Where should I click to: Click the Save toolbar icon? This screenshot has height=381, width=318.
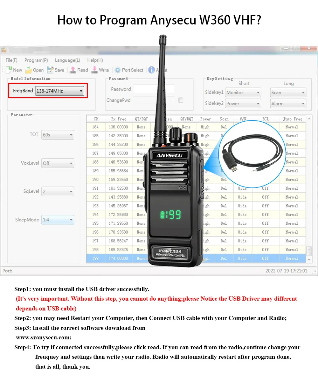coord(50,70)
